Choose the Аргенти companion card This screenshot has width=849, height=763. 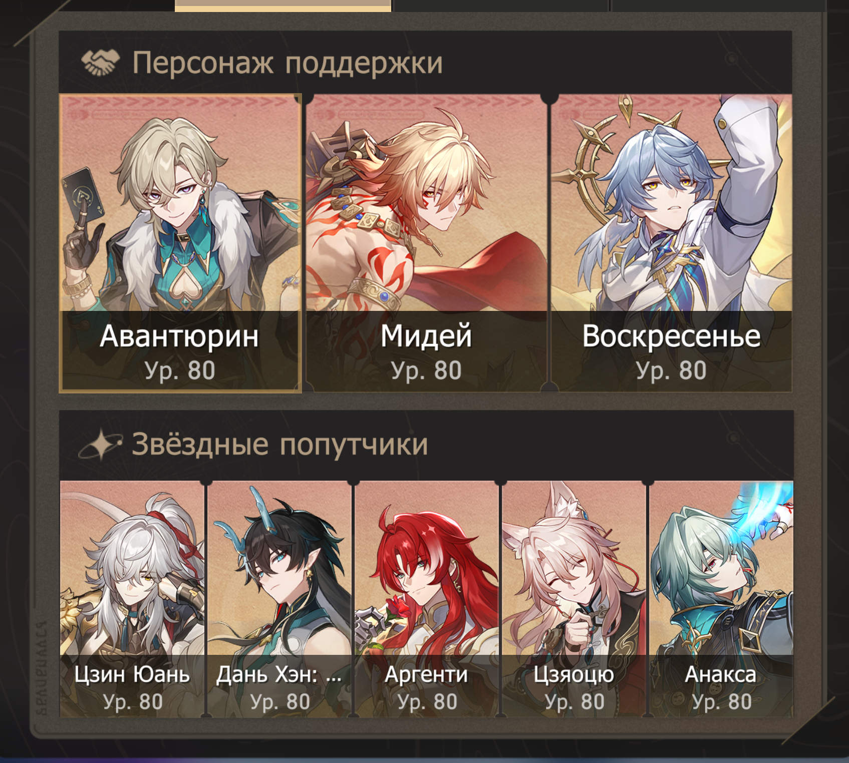click(427, 599)
